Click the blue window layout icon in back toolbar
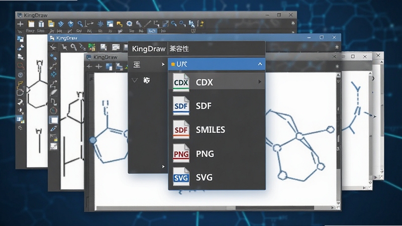Image resolution: width=402 pixels, height=226 pixels. 110,24
